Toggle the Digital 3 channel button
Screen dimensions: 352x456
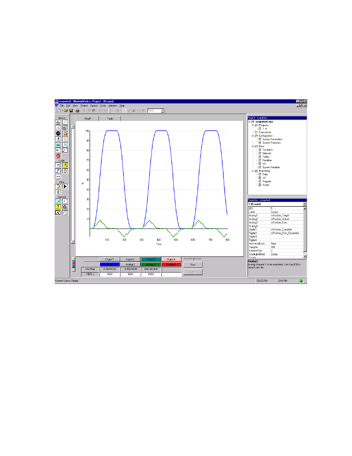tap(151, 260)
